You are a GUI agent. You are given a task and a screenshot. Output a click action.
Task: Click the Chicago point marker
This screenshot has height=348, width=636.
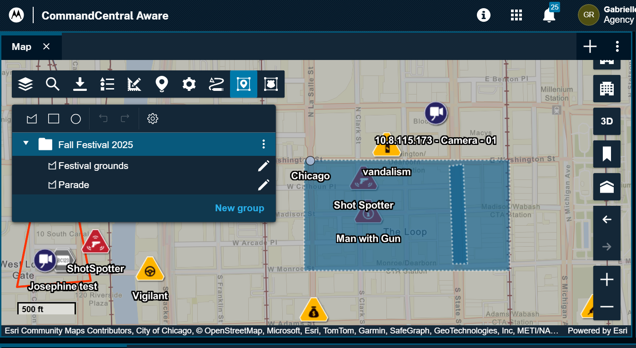tap(310, 161)
